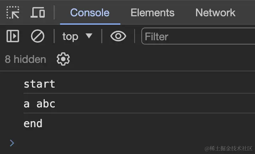
Task: Select the 'start' log message
Action: pyautogui.click(x=39, y=84)
